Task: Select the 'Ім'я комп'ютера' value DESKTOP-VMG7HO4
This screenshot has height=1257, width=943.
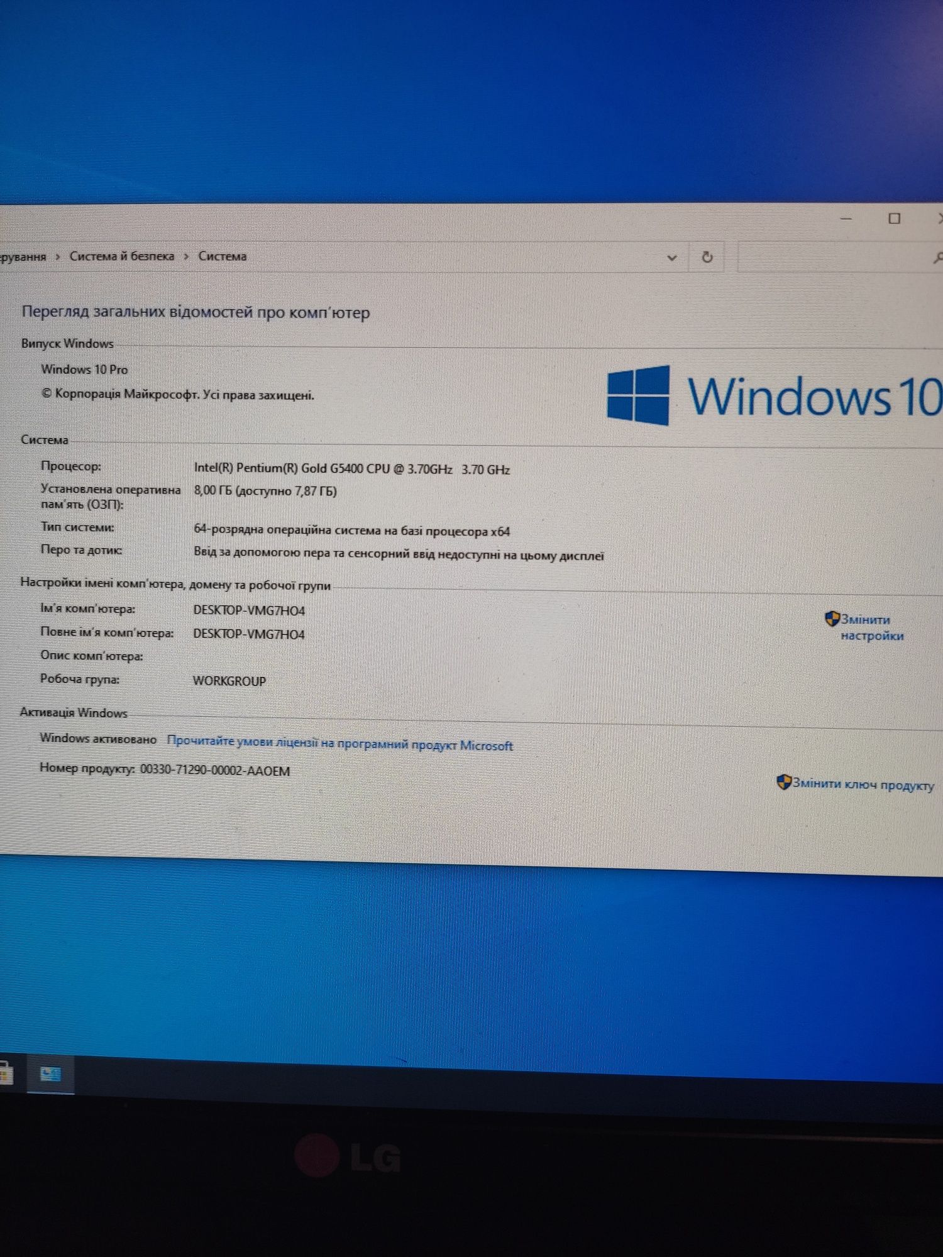Action: pos(249,610)
